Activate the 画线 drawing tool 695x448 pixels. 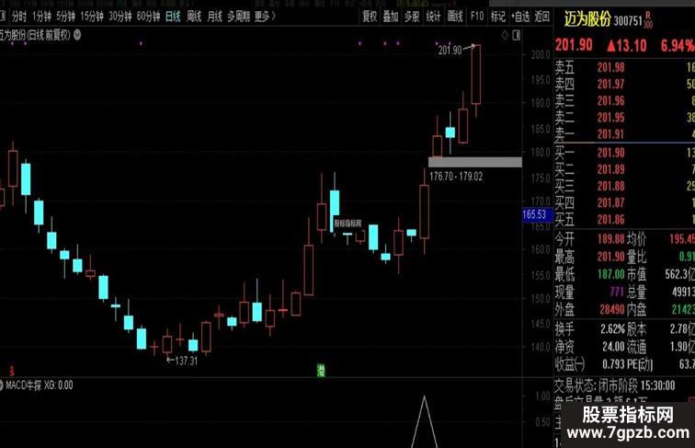pos(455,17)
